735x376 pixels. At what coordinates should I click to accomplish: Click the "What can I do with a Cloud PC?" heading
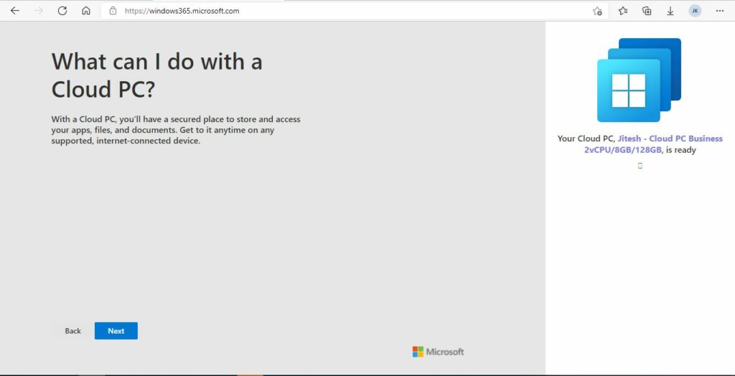157,75
